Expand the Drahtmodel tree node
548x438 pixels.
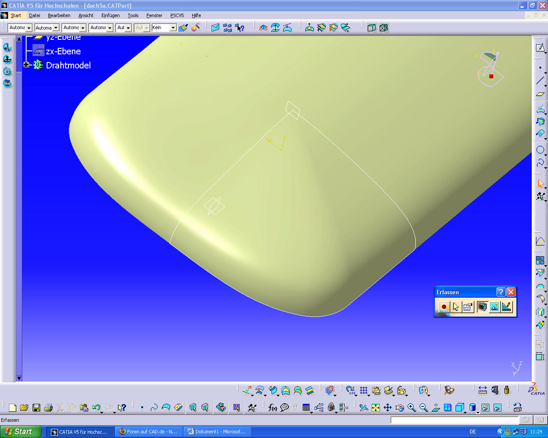tap(27, 65)
